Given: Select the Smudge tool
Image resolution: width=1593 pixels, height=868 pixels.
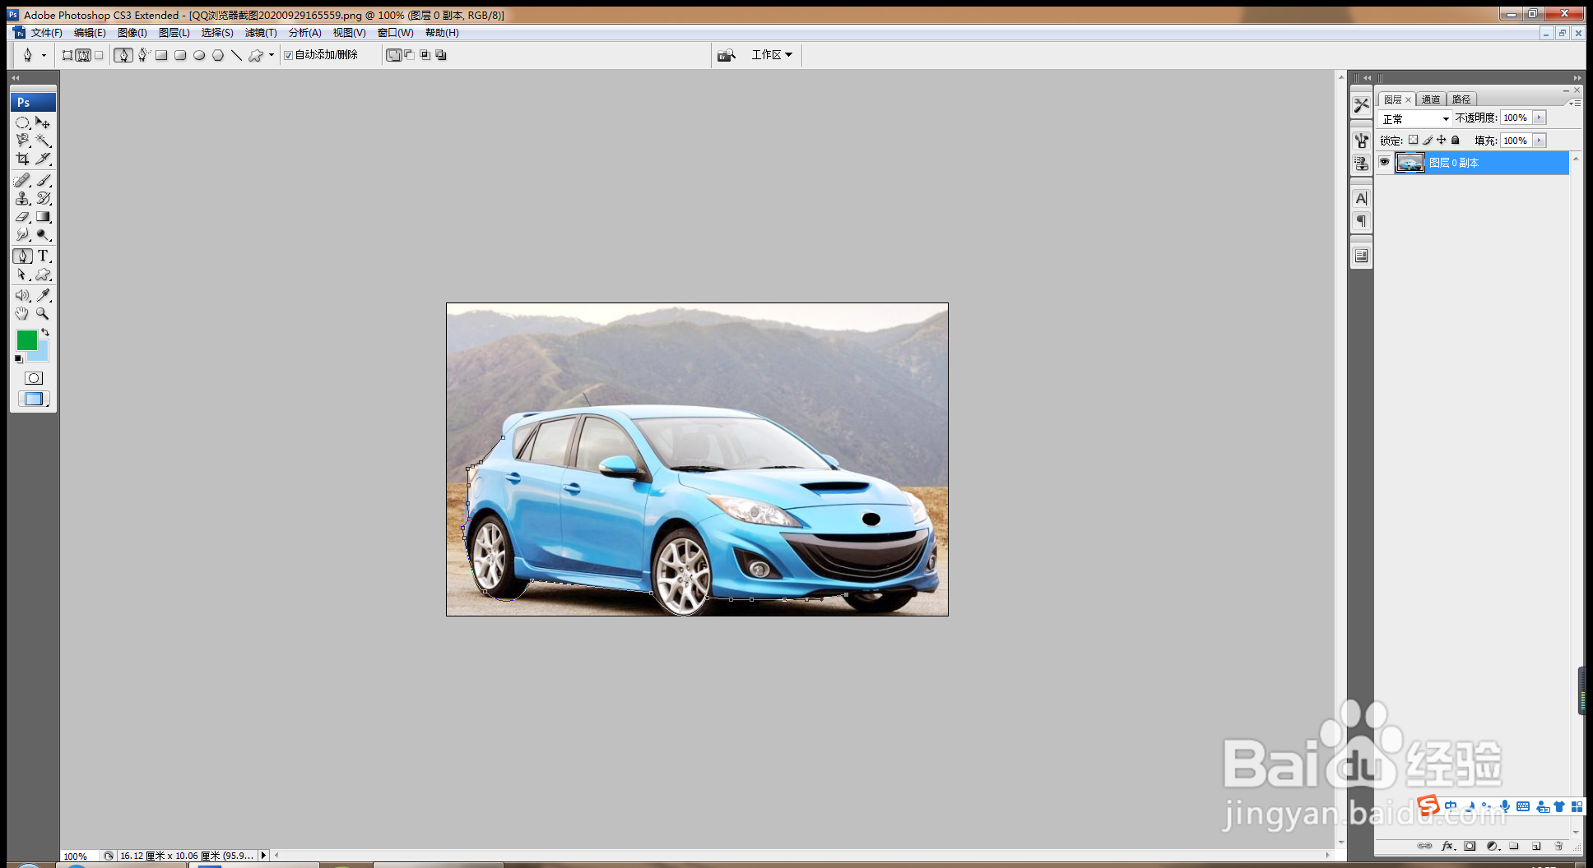Looking at the screenshot, I should [x=22, y=235].
